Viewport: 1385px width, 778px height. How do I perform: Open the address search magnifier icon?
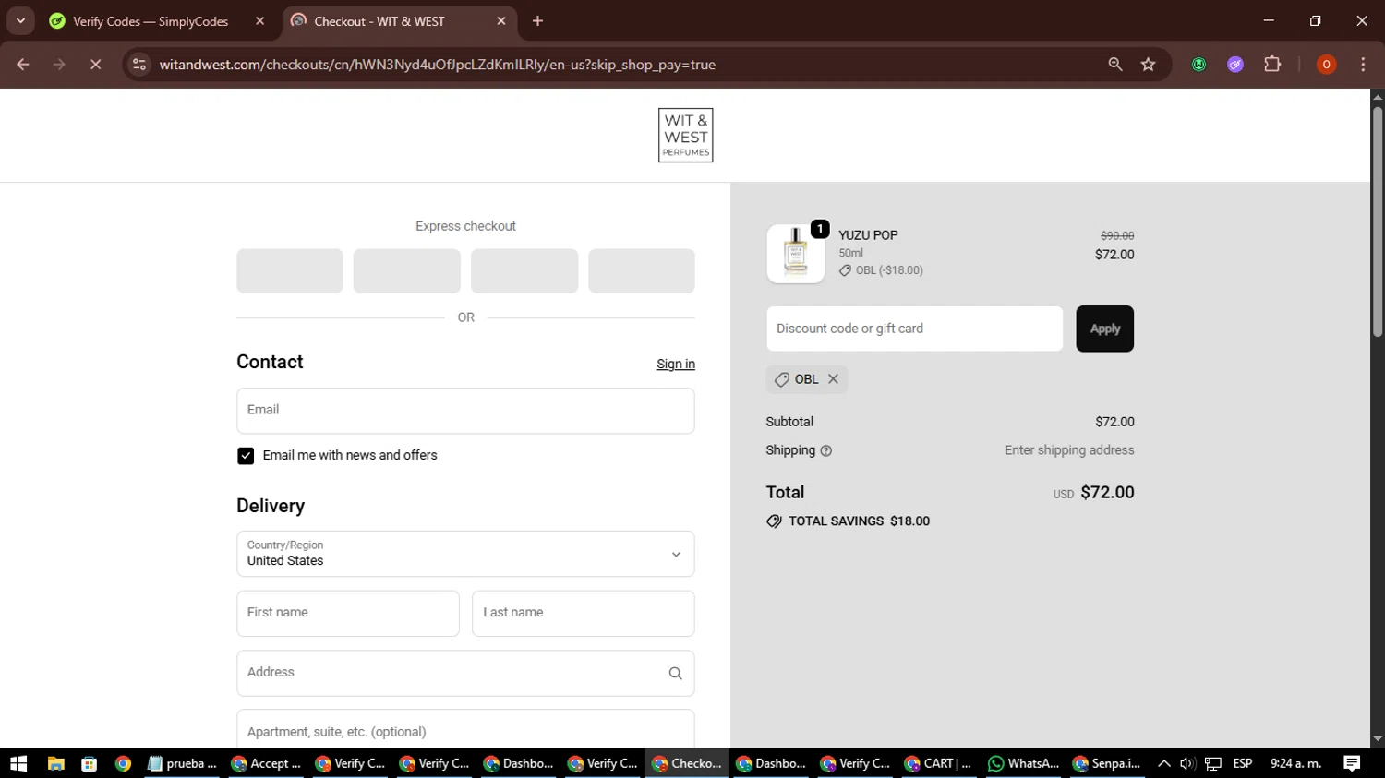675,674
